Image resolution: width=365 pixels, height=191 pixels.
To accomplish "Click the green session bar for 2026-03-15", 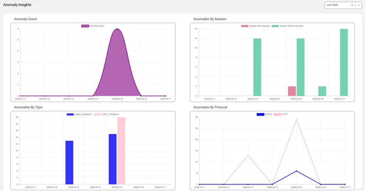I will [300, 67].
